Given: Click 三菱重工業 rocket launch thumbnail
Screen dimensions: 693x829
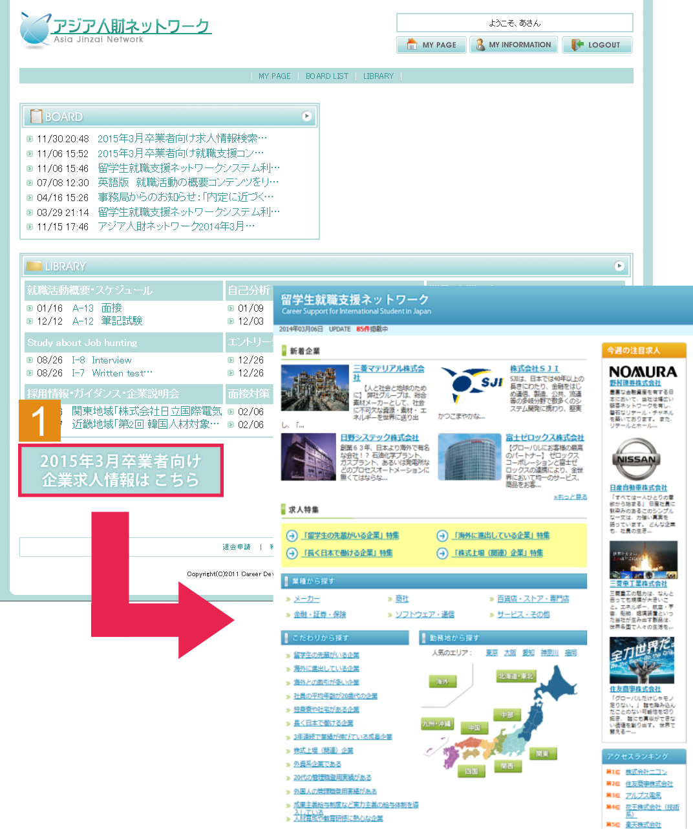Looking at the screenshot, I should pos(643,560).
